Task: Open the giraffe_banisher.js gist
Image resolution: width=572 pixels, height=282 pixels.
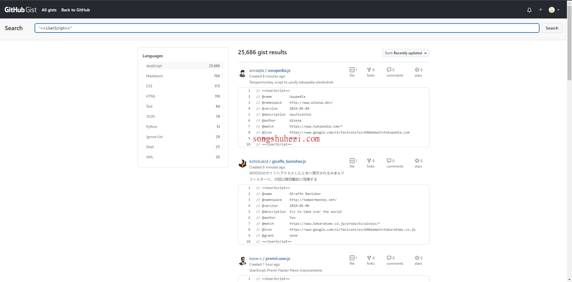Action: point(289,161)
